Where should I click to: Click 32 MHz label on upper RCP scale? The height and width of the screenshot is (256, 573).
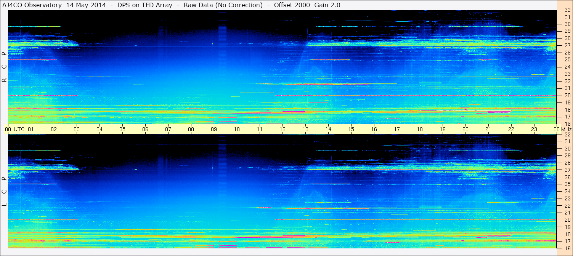click(567, 10)
